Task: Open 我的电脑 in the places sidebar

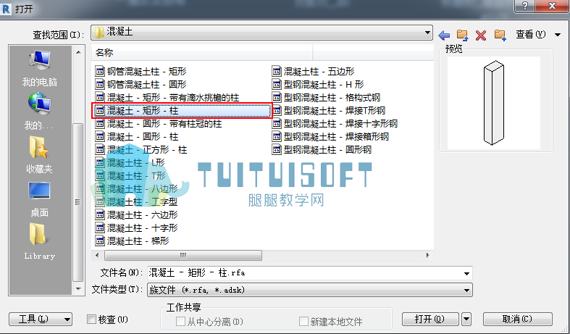Action: [x=39, y=69]
